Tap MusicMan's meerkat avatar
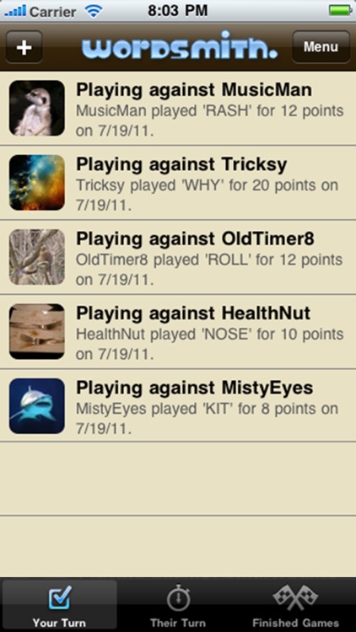 [37, 108]
